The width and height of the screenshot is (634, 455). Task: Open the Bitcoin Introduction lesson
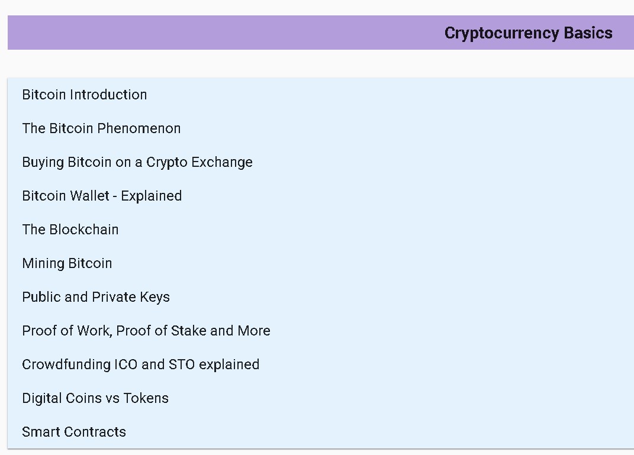pos(85,95)
